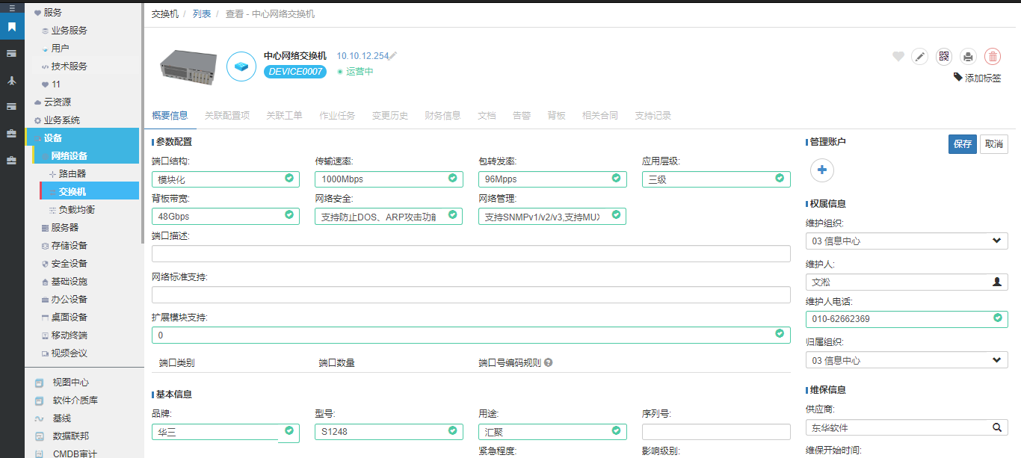Switch to the 变更历史 tab
Image resolution: width=1021 pixels, height=458 pixels.
(390, 116)
